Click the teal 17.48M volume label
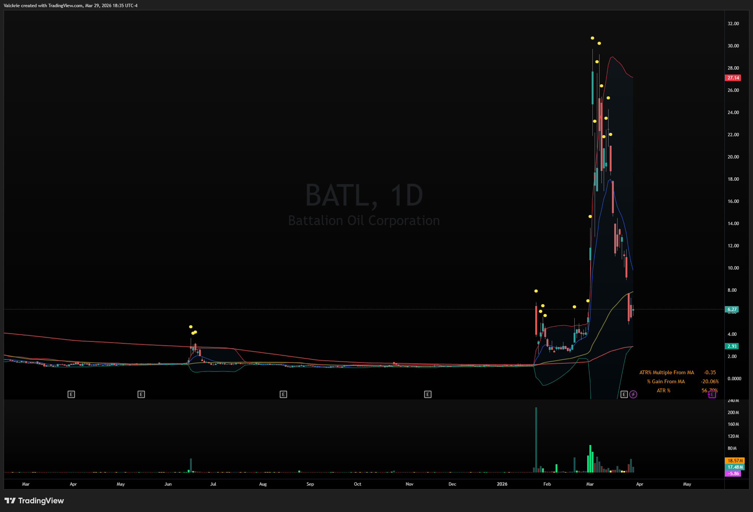Viewport: 753px width, 512px height. click(735, 467)
